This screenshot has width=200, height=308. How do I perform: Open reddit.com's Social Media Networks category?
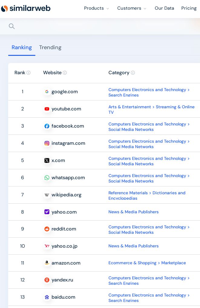click(131, 232)
